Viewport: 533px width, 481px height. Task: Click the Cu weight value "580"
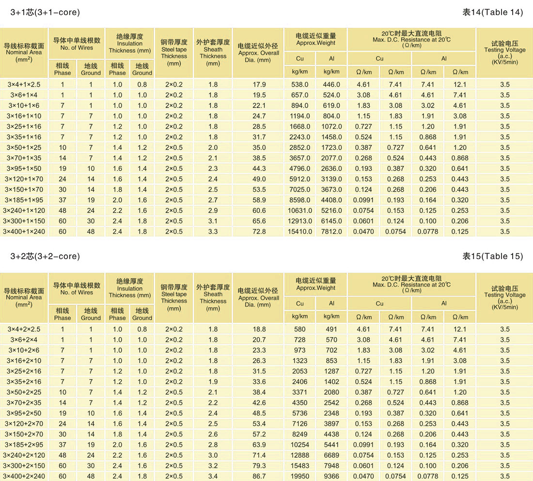point(300,329)
